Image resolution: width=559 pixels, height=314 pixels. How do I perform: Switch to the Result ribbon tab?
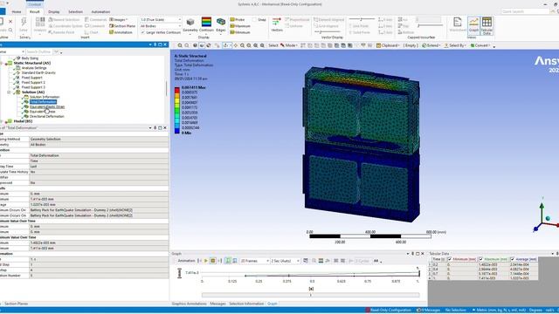(35, 11)
